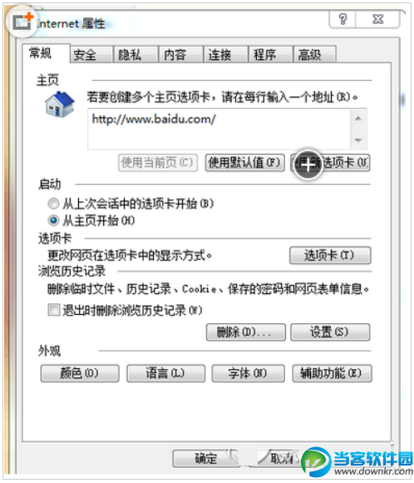Switch to the 安全 tab

(x=91, y=54)
